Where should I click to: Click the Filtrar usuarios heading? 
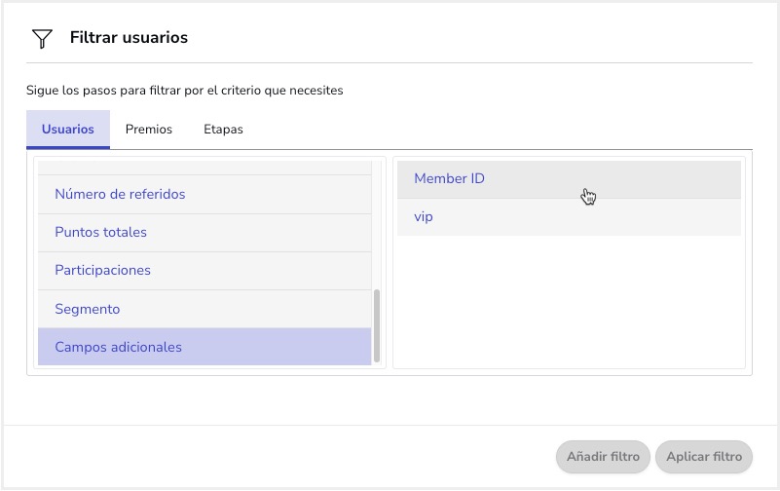tap(129, 38)
